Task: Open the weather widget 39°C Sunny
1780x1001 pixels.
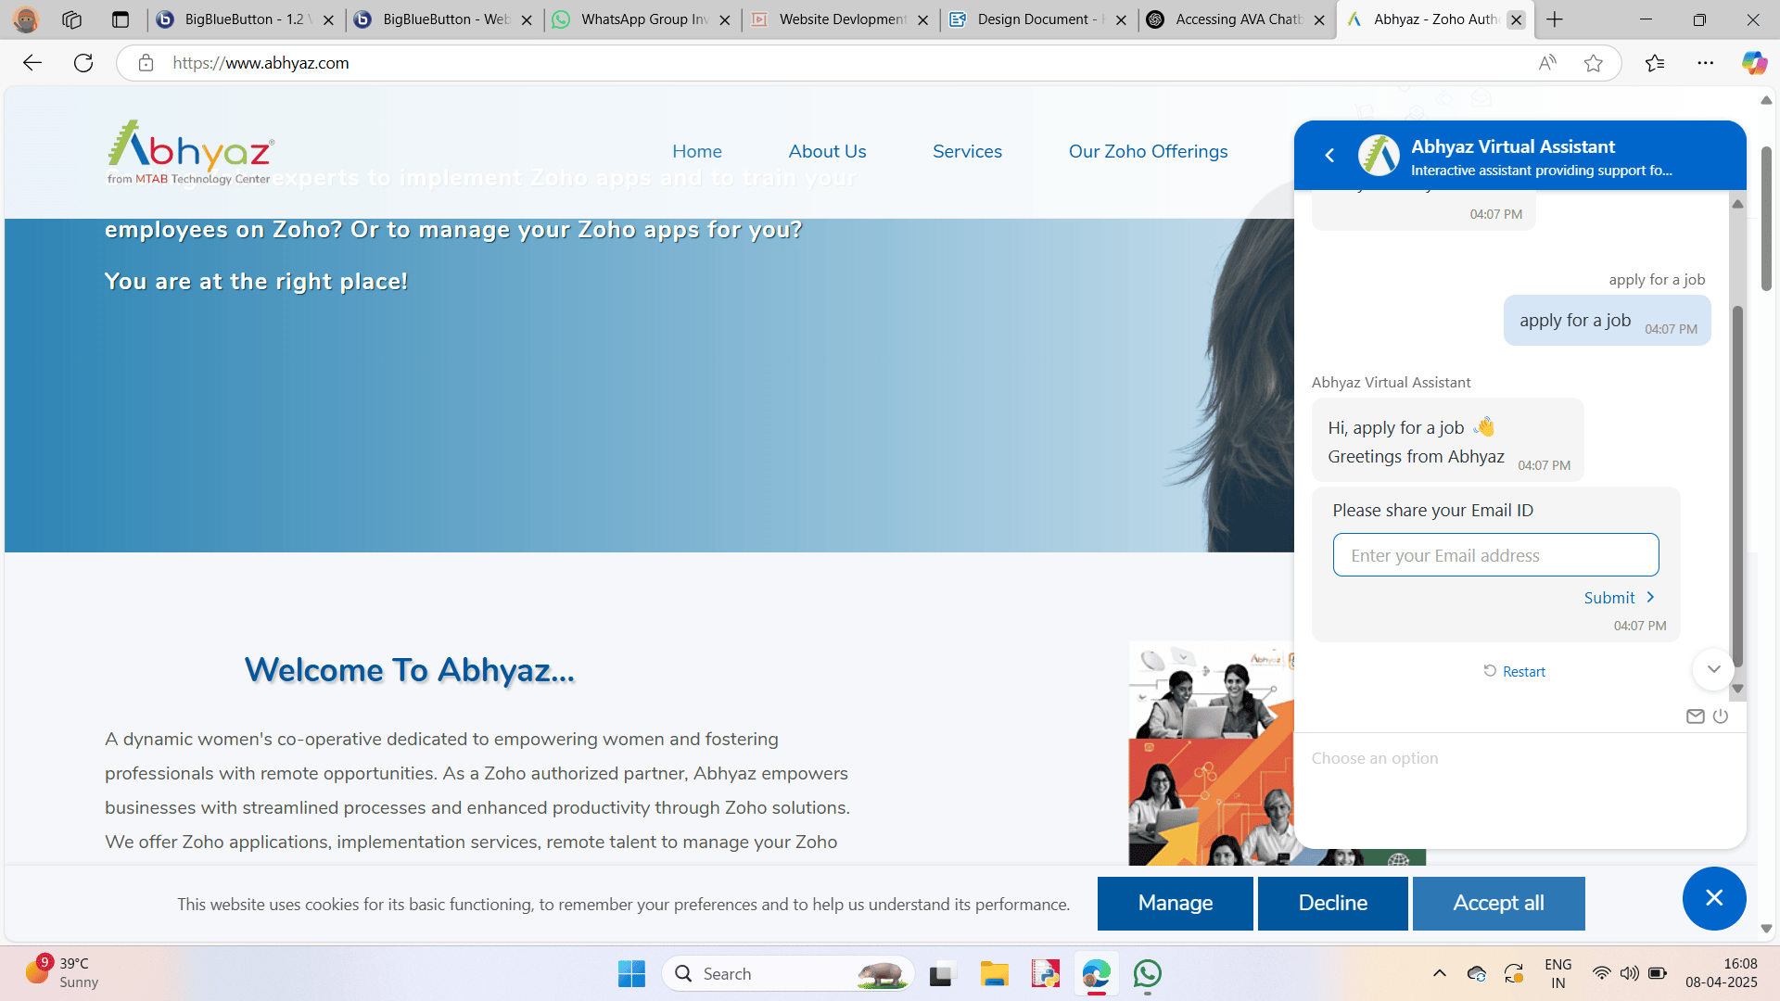Action: [x=62, y=973]
